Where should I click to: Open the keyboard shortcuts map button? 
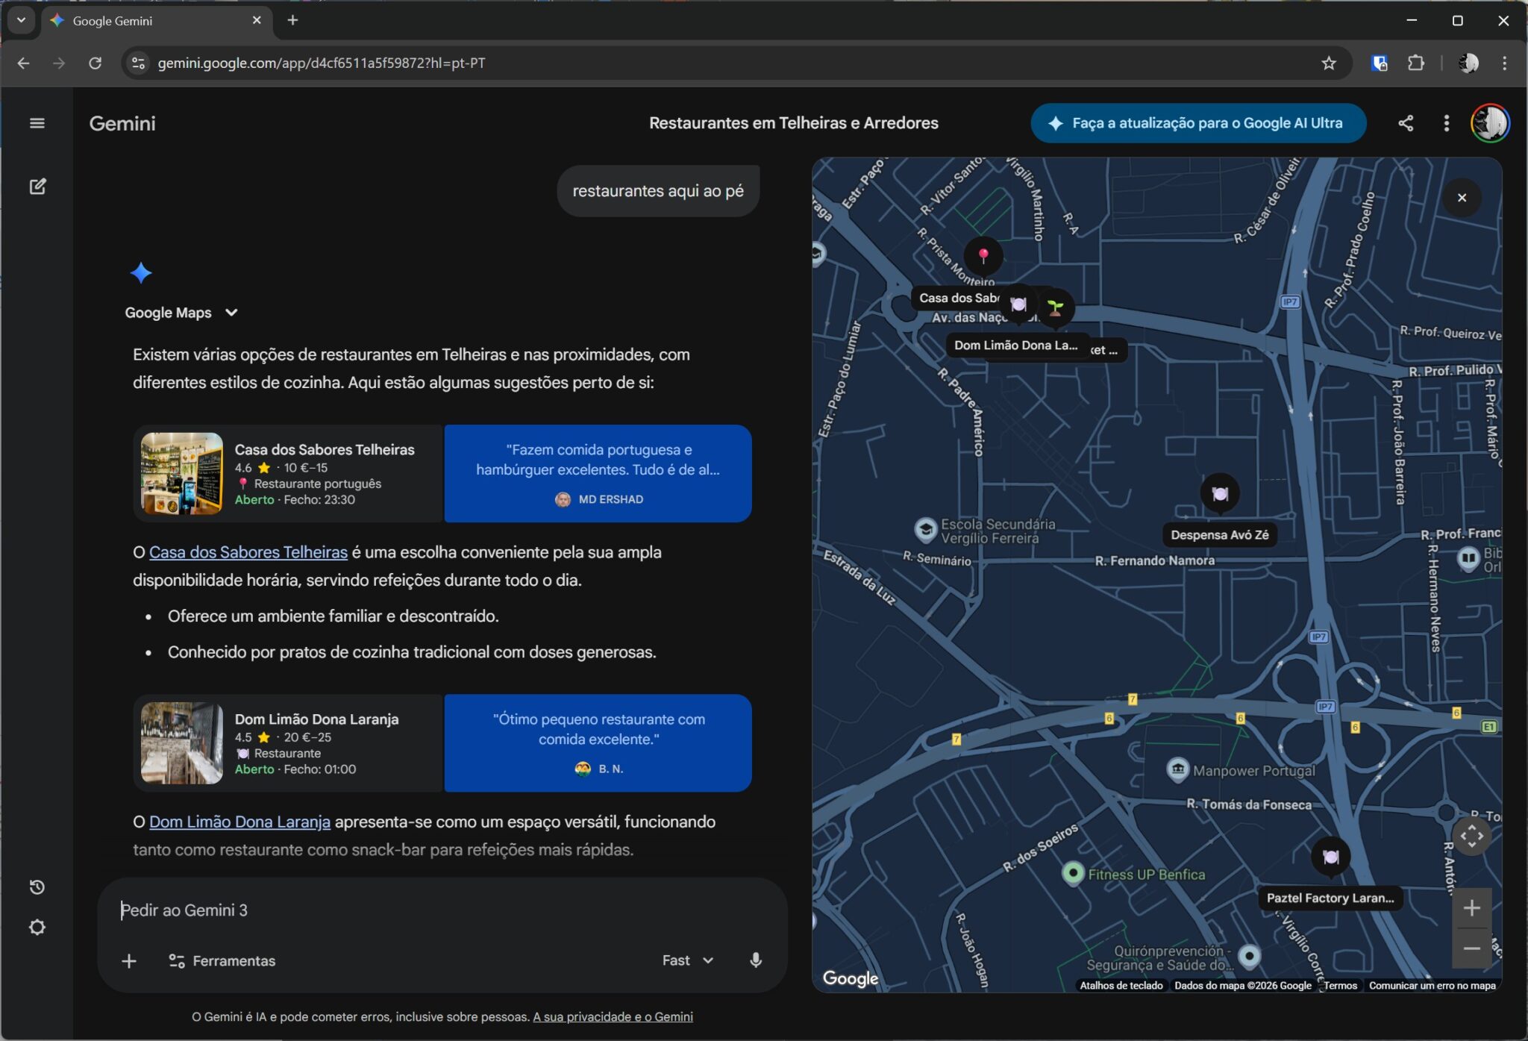(x=1121, y=986)
